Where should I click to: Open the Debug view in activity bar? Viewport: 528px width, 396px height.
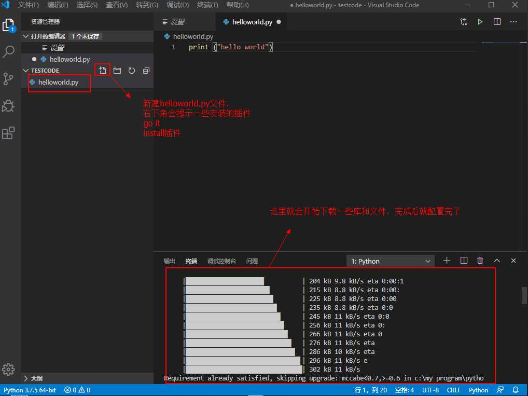coord(8,106)
